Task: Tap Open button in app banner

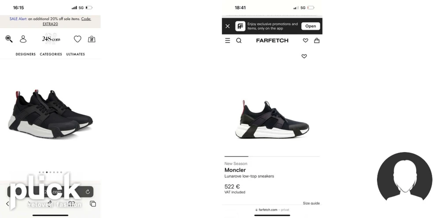Action: coord(311,26)
